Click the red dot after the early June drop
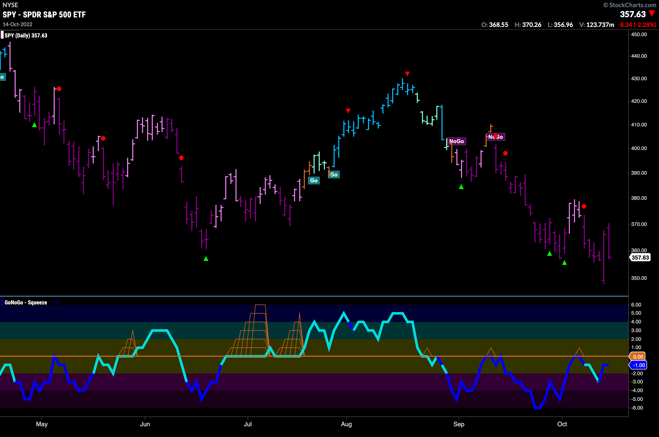Viewport: 659px width, 437px height. tap(181, 158)
